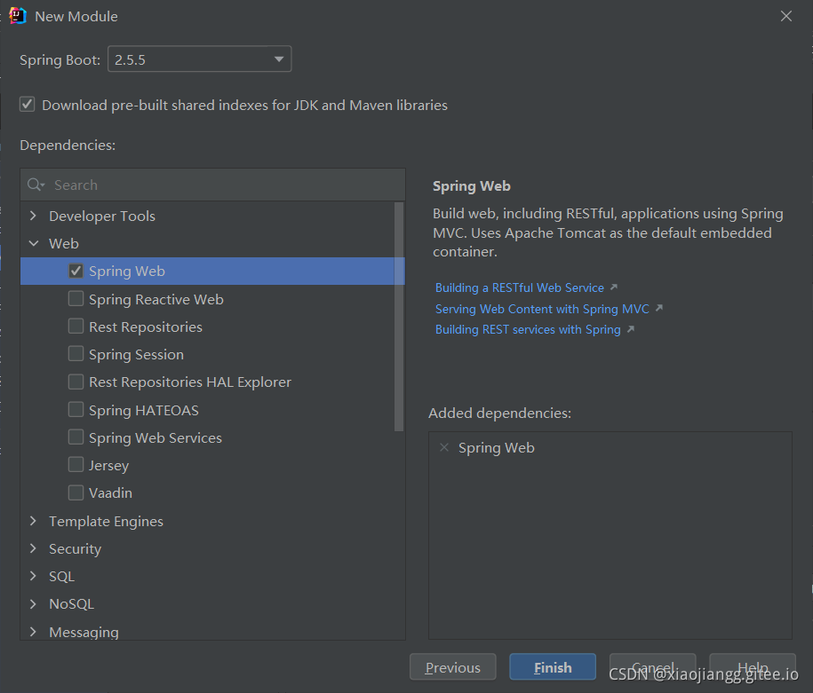Click the Cancel button

pyautogui.click(x=653, y=667)
